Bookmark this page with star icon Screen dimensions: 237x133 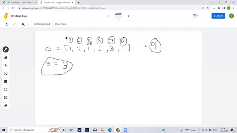pyautogui.click(x=208, y=8)
